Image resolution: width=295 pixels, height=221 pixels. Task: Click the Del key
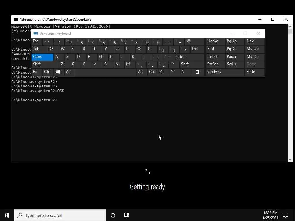197,49
